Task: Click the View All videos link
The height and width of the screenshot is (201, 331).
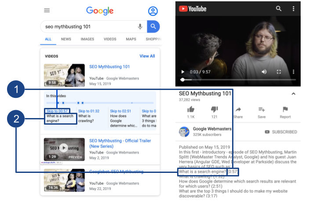Action: 147,56
